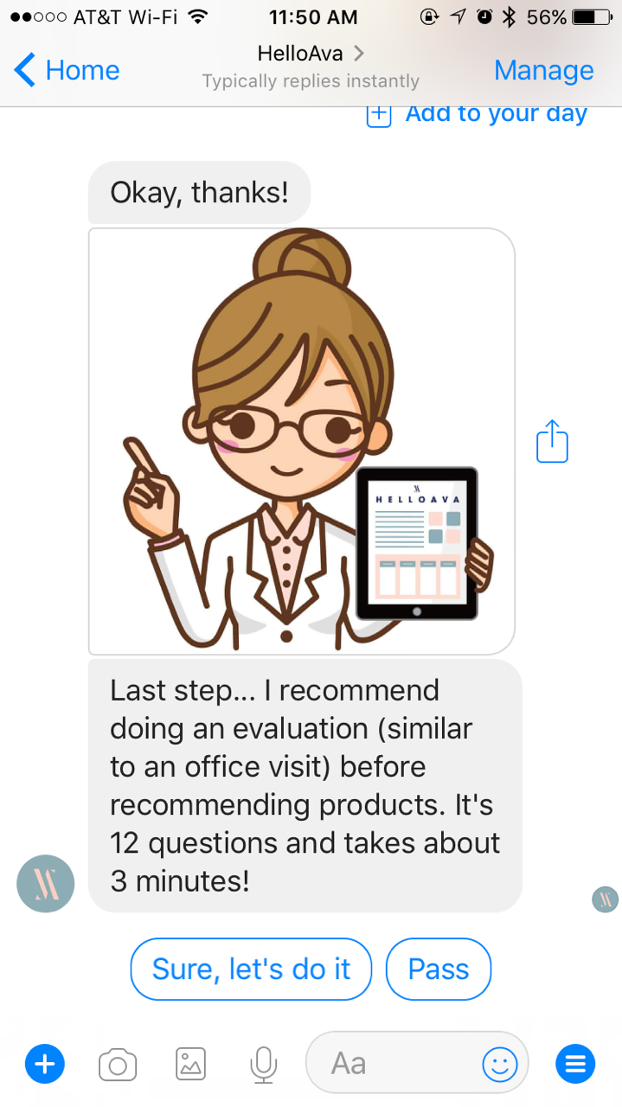This screenshot has height=1107, width=622.
Task: Go back to Home
Action: pos(67,70)
